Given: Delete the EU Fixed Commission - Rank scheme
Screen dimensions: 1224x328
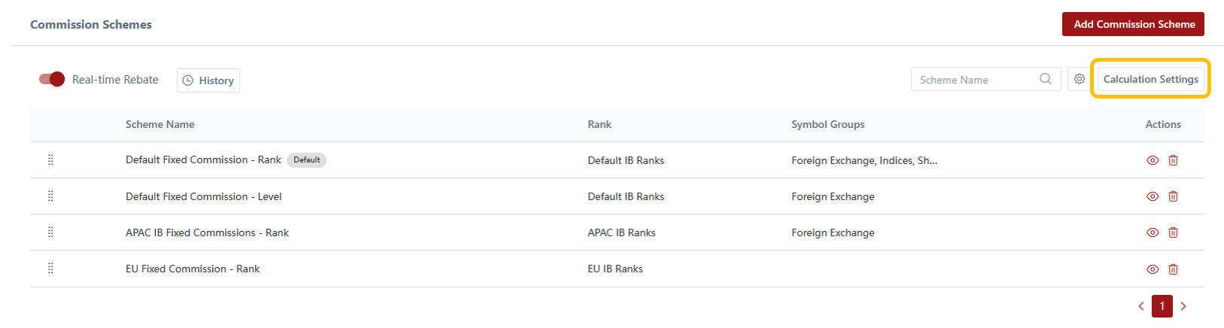Looking at the screenshot, I should 1173,269.
